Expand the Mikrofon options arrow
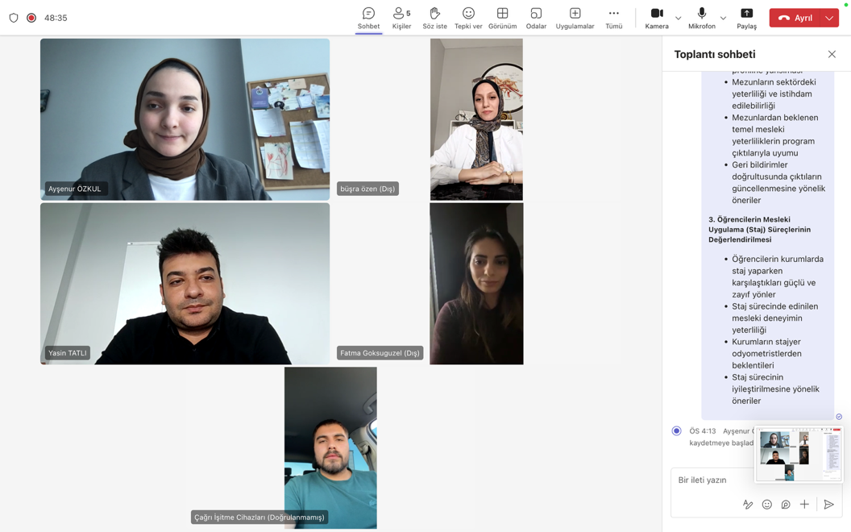 click(x=723, y=18)
